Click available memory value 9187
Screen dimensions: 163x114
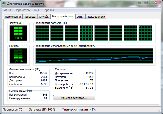(44, 80)
